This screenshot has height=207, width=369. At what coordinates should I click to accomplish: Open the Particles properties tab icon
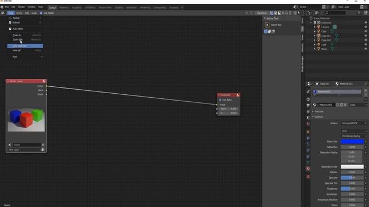point(308,144)
